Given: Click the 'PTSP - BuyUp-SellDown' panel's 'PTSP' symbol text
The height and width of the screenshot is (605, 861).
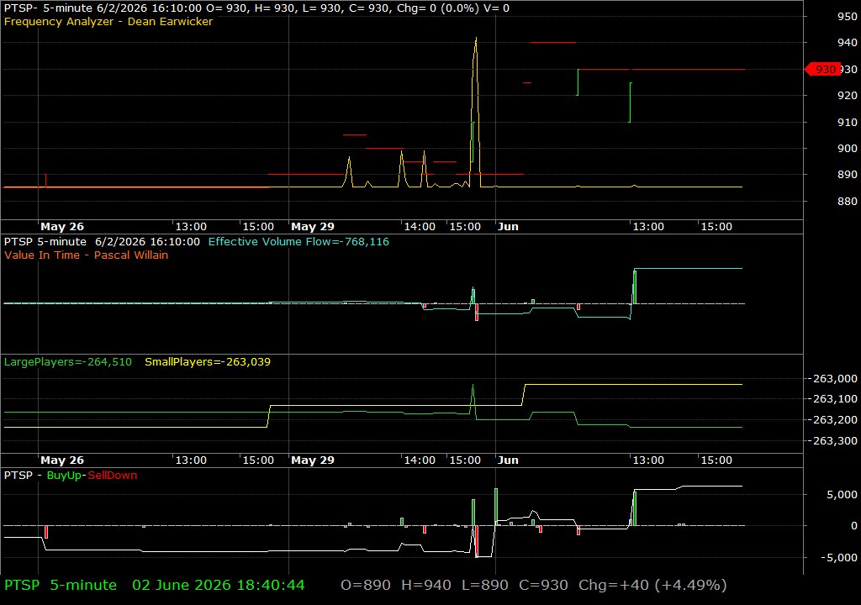Looking at the screenshot, I should pyautogui.click(x=18, y=476).
